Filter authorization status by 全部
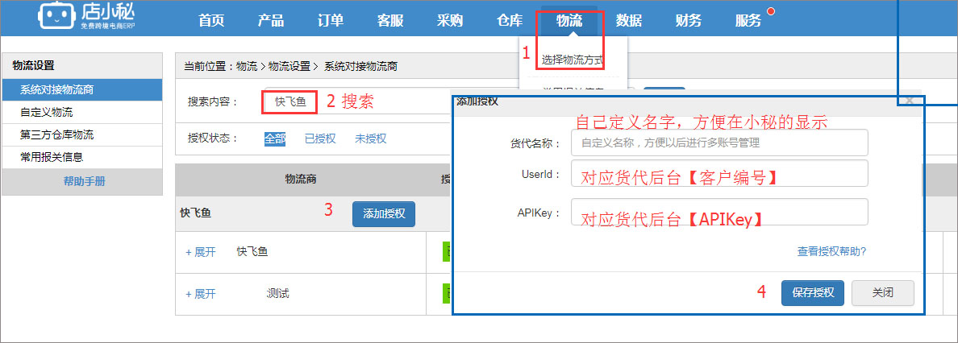 click(x=275, y=138)
